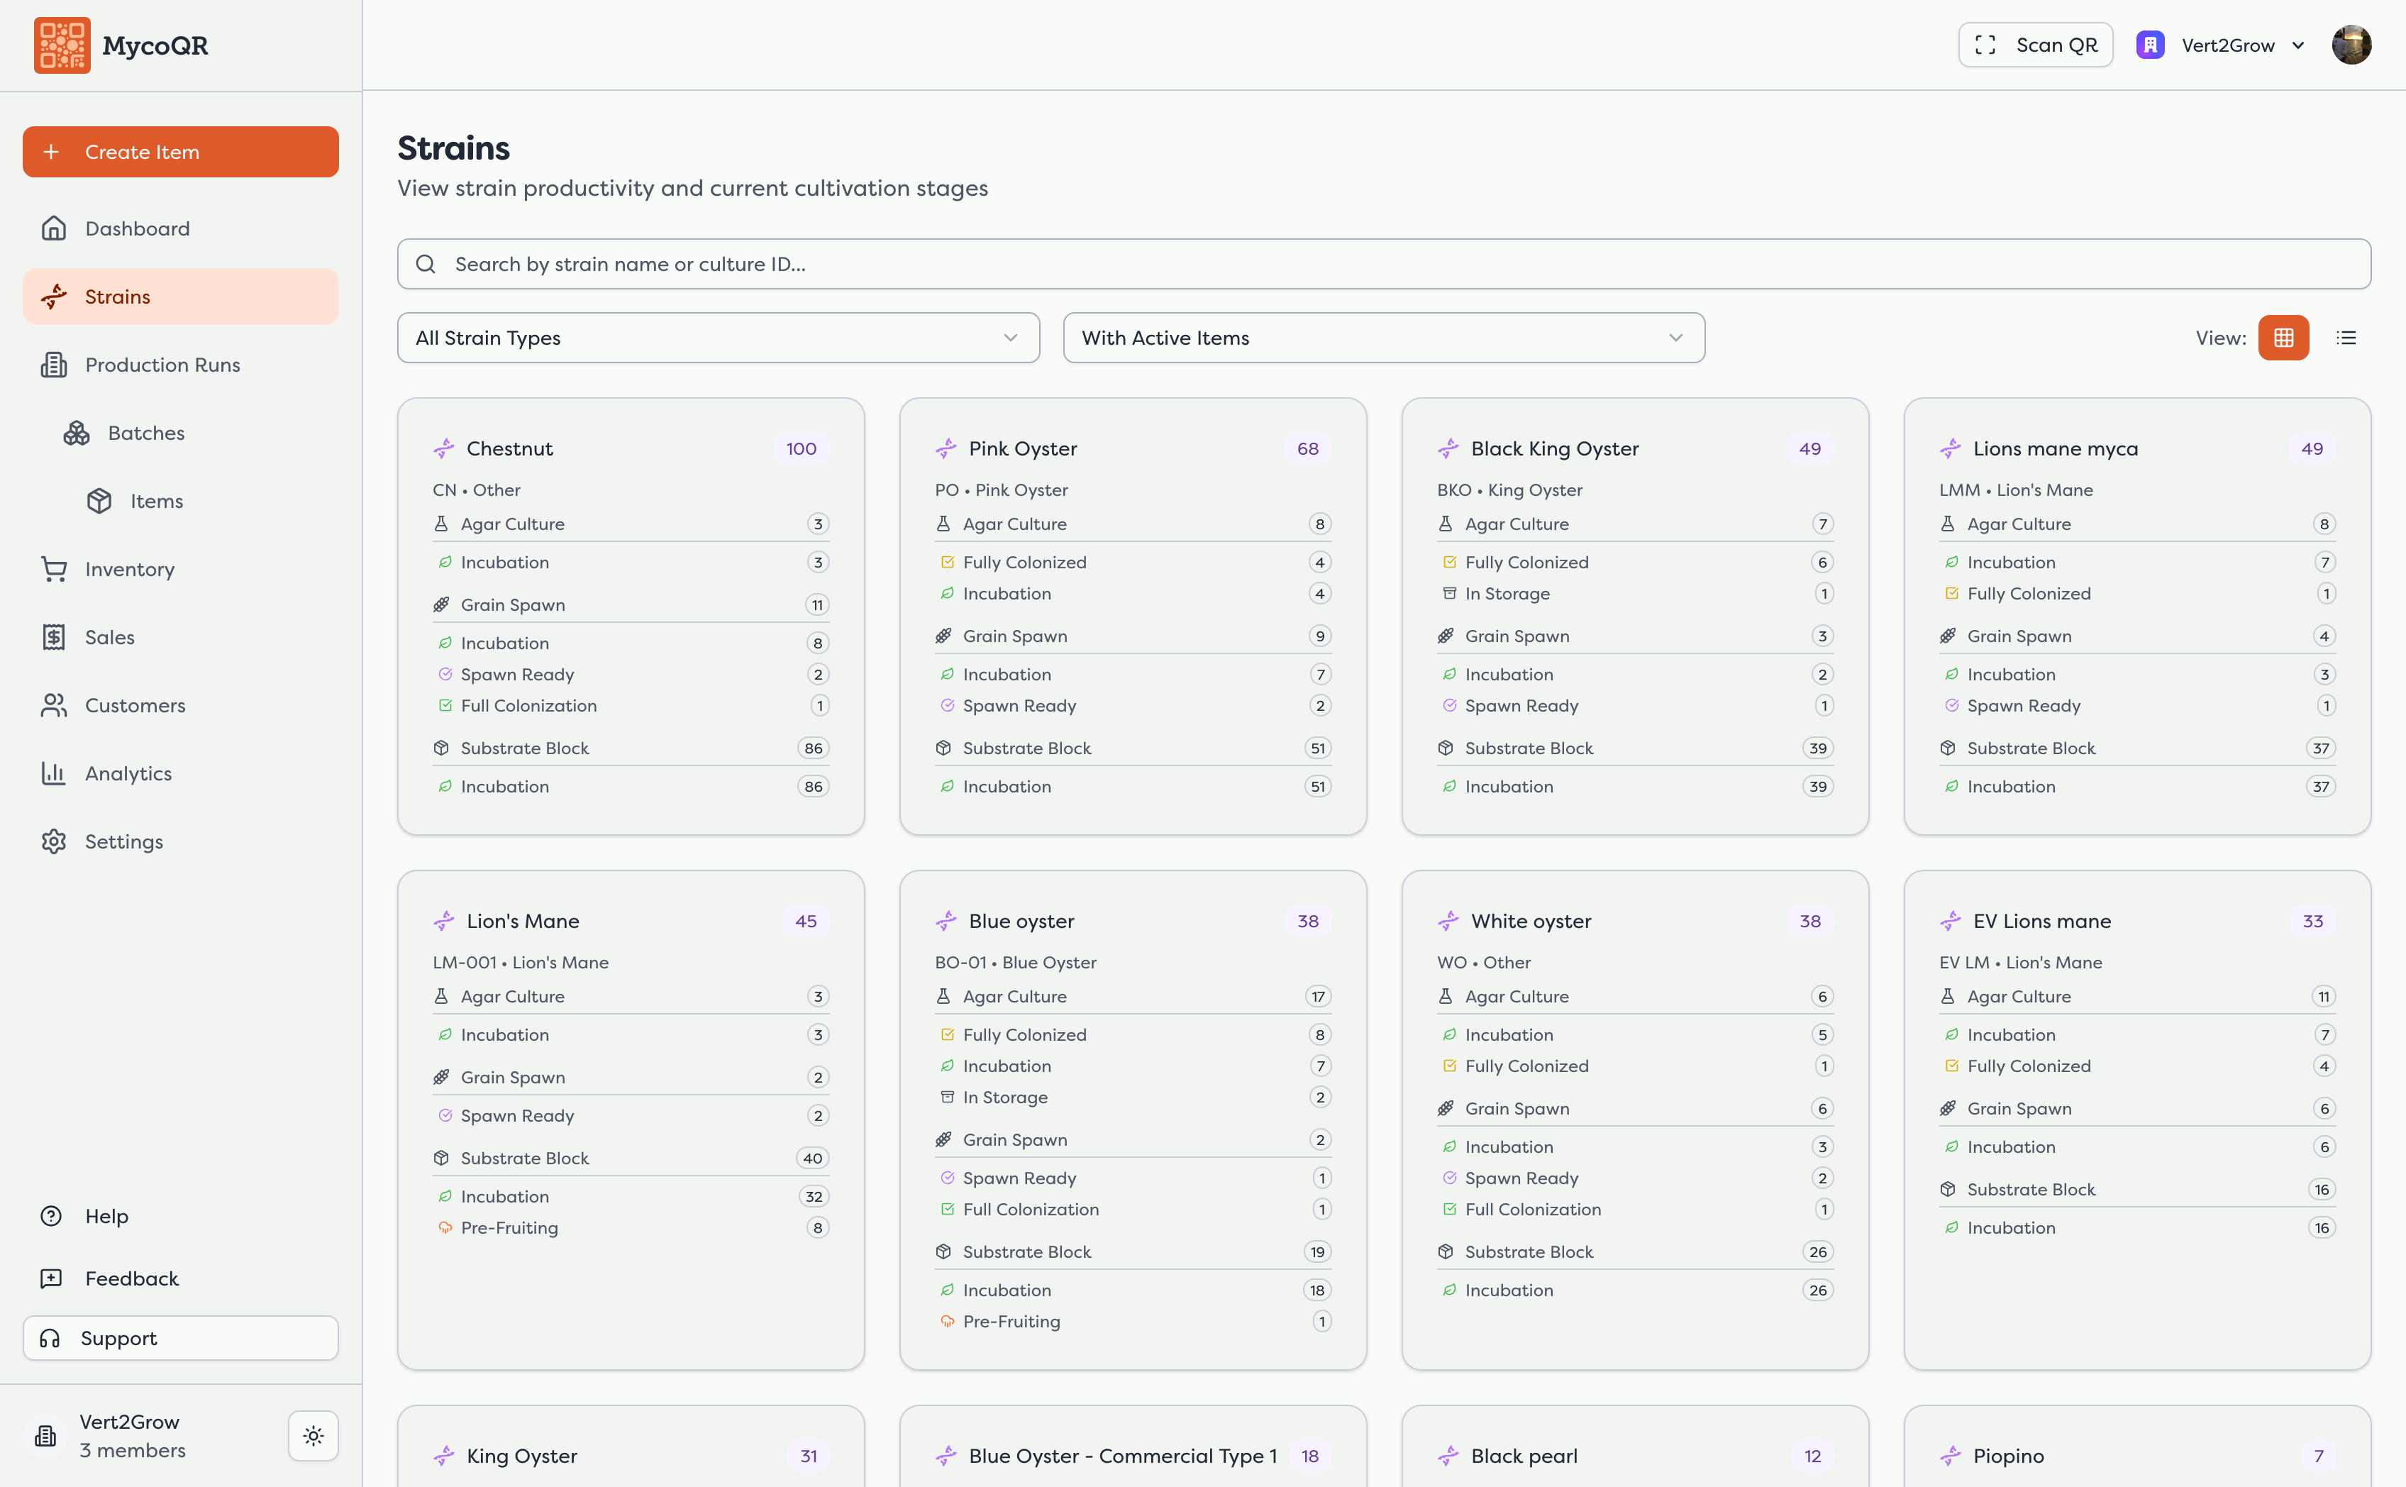Switch to list view
This screenshot has height=1487, width=2406.
(2346, 337)
